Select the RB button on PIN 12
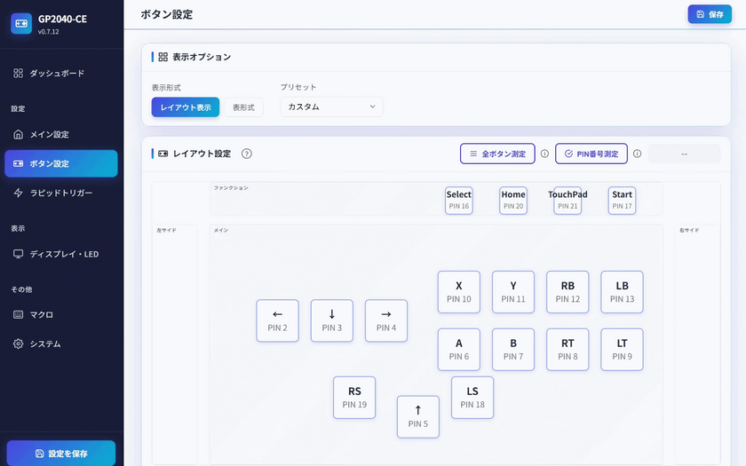 pos(567,292)
